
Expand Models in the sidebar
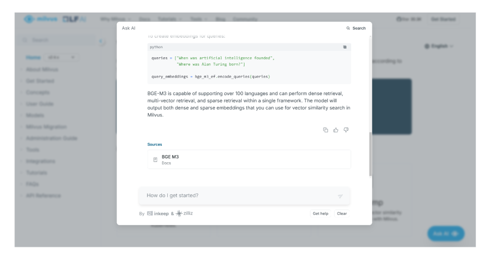(x=35, y=115)
